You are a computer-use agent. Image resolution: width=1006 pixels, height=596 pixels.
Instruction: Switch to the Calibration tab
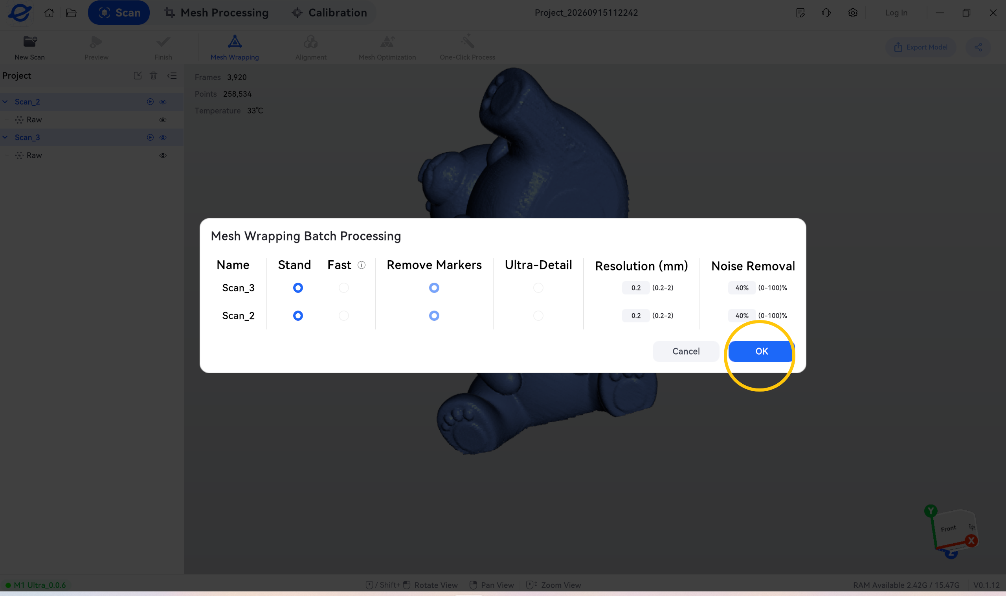[x=329, y=13]
